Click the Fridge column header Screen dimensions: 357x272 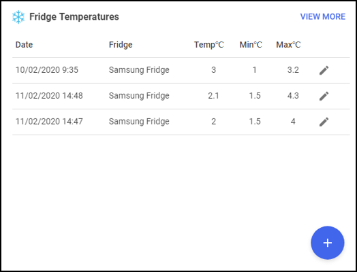pyautogui.click(x=121, y=44)
